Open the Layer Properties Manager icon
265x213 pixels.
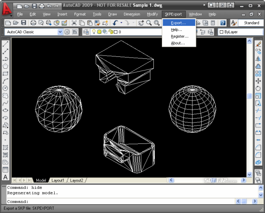click(86, 32)
